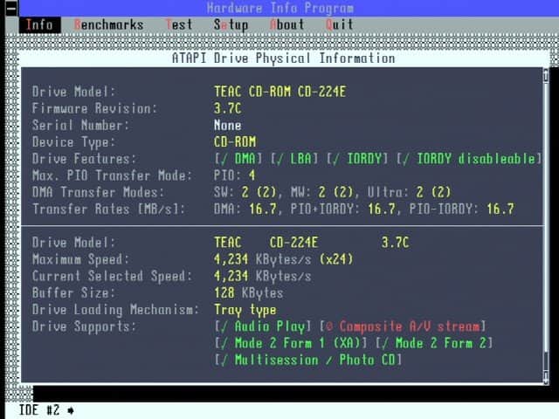Viewport: 559px width, 419px height.
Task: Click the vertical scrollbar track
Action: [x=546, y=227]
